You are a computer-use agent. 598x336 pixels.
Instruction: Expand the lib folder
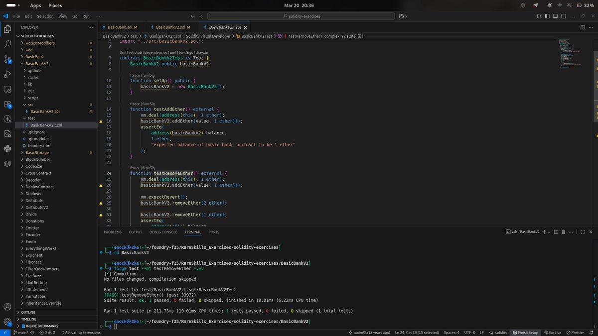(x=56, y=84)
